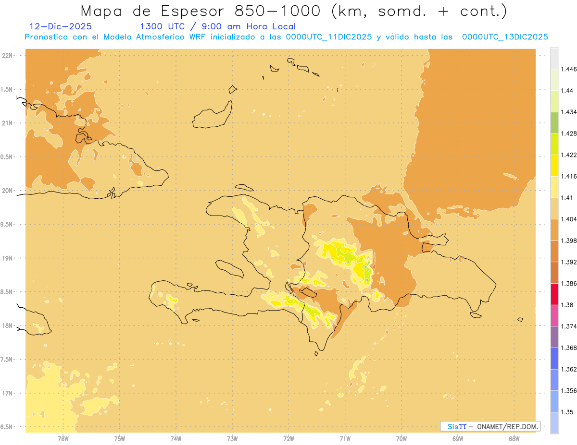Click the "1.44" colorbar value
The image size is (577, 445).
click(x=567, y=91)
